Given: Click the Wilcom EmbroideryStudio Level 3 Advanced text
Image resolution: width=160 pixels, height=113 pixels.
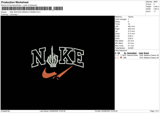Looking at the screenshot, I should coord(19,5).
